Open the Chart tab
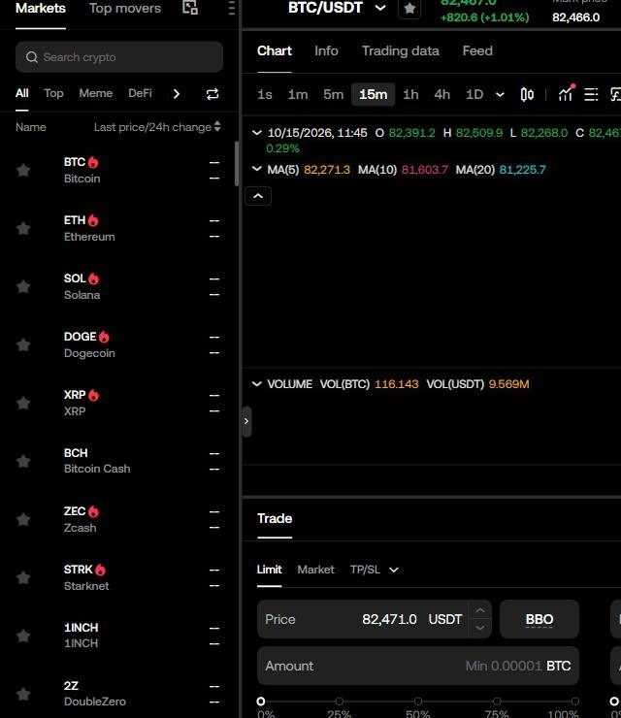Image resolution: width=621 pixels, height=718 pixels. tap(275, 50)
